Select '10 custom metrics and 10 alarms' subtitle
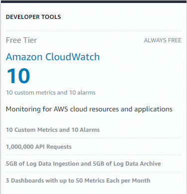The width and height of the screenshot is (187, 194). (51, 93)
